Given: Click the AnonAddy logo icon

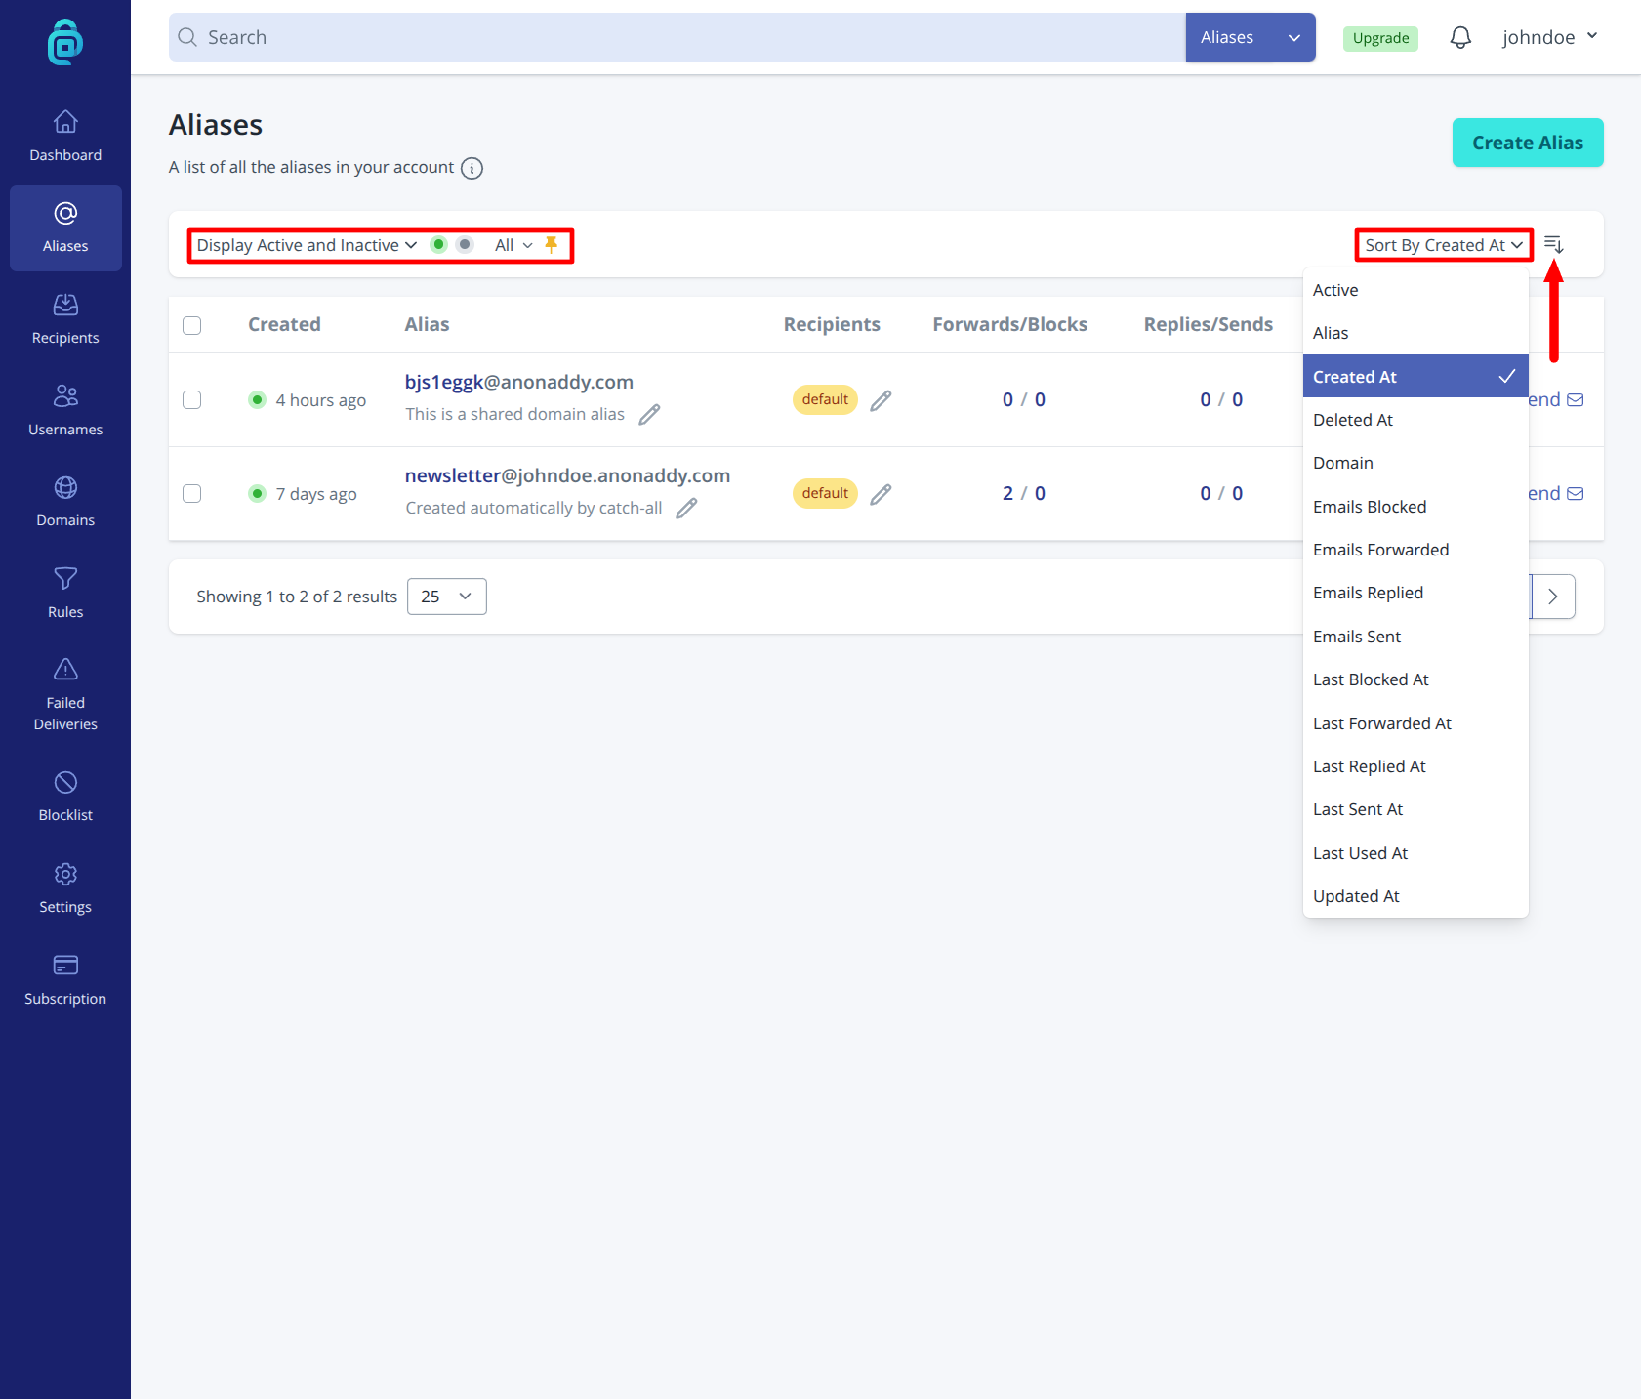Looking at the screenshot, I should click(x=65, y=42).
